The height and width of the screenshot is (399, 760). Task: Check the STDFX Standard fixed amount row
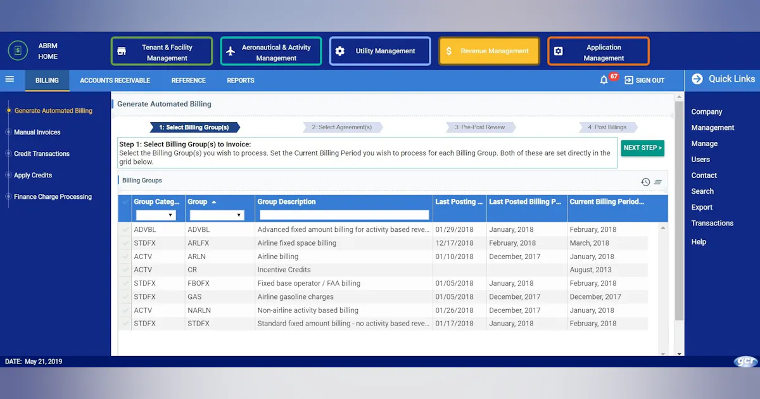(125, 324)
